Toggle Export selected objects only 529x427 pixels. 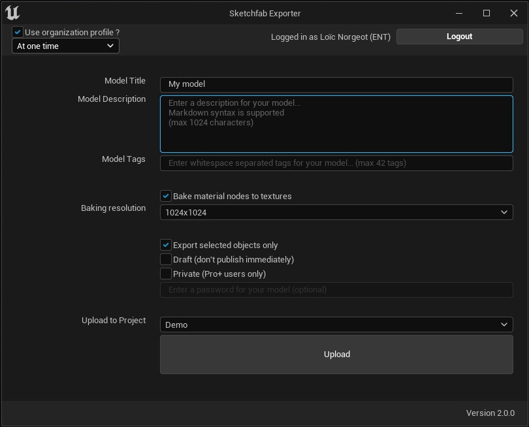[166, 245]
